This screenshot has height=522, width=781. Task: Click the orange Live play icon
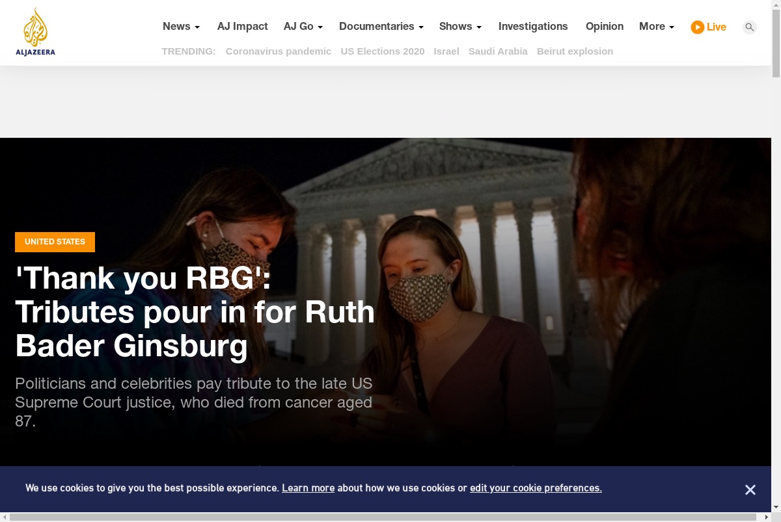coord(698,27)
